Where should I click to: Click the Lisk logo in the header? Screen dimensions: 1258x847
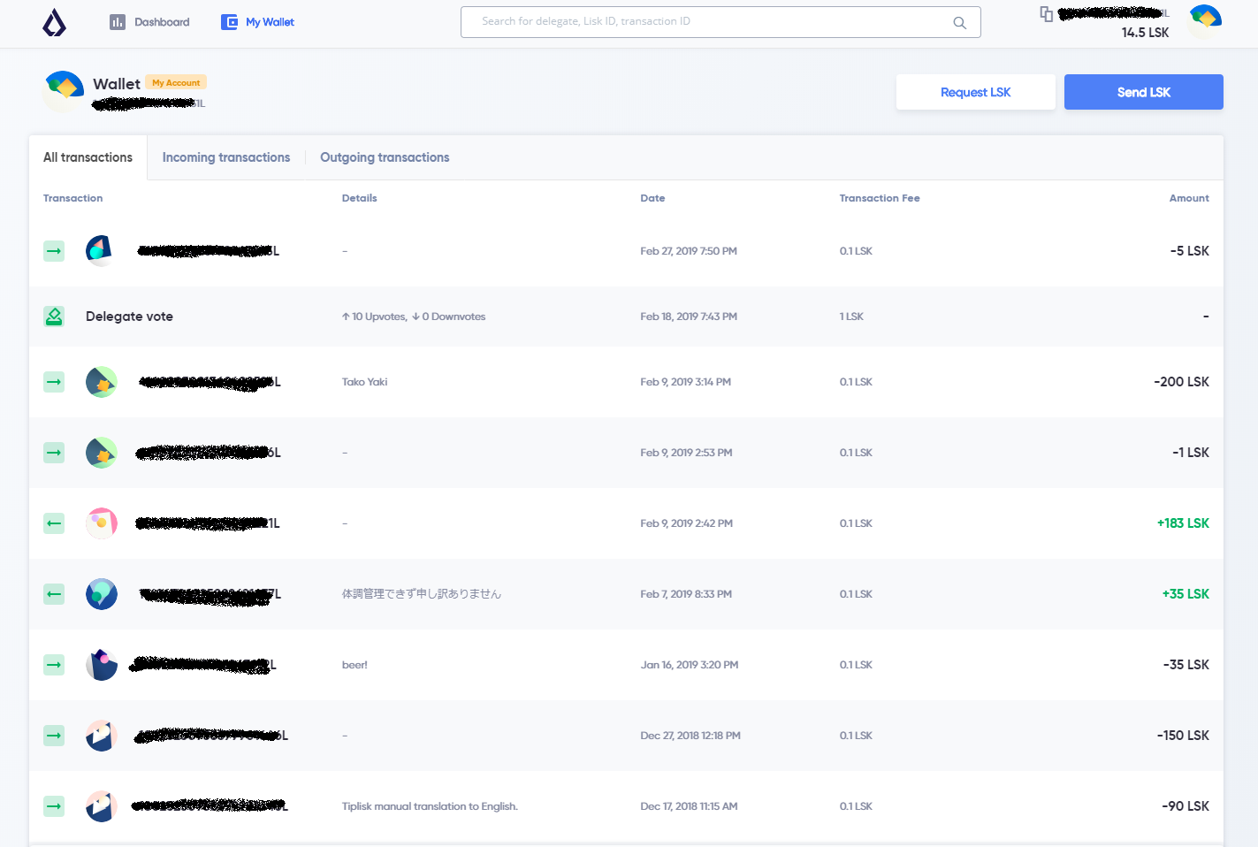[54, 23]
